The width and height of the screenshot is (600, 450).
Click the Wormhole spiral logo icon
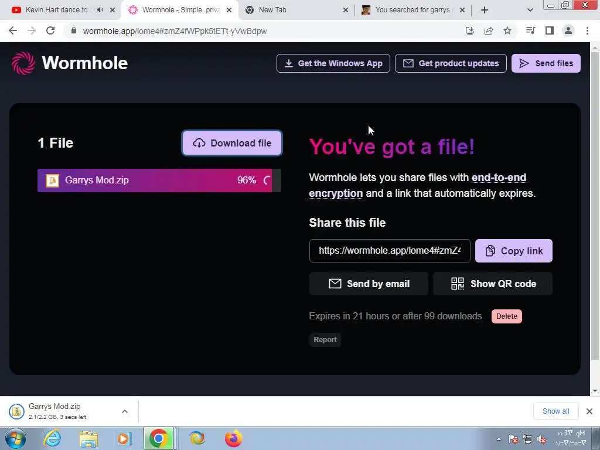(x=23, y=63)
